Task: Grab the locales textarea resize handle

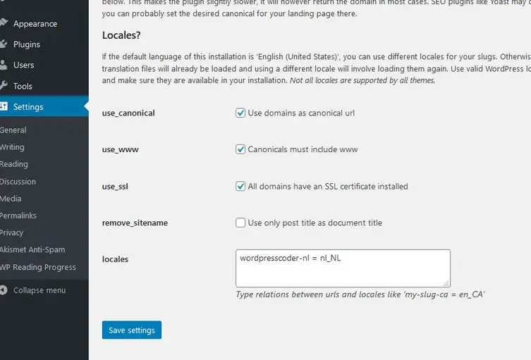Action: pos(446,283)
